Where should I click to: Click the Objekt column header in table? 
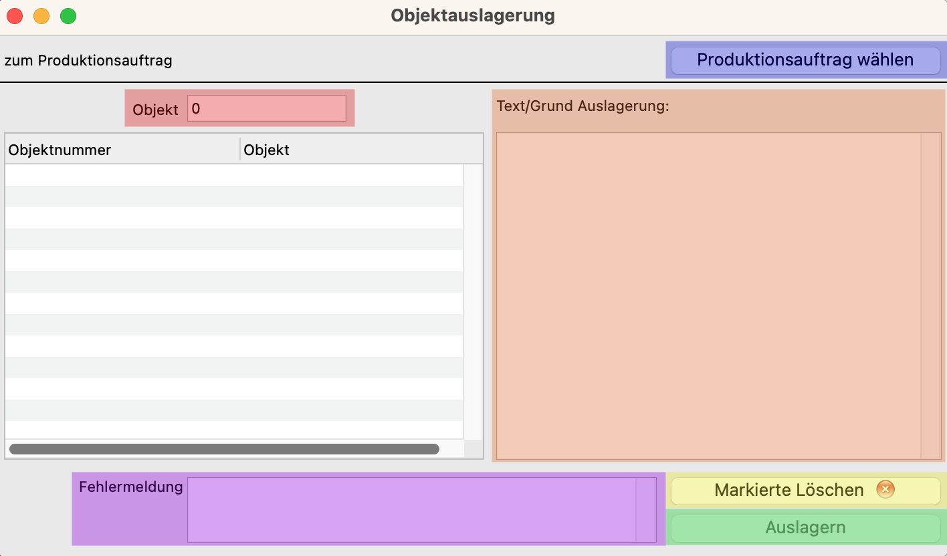(x=360, y=150)
